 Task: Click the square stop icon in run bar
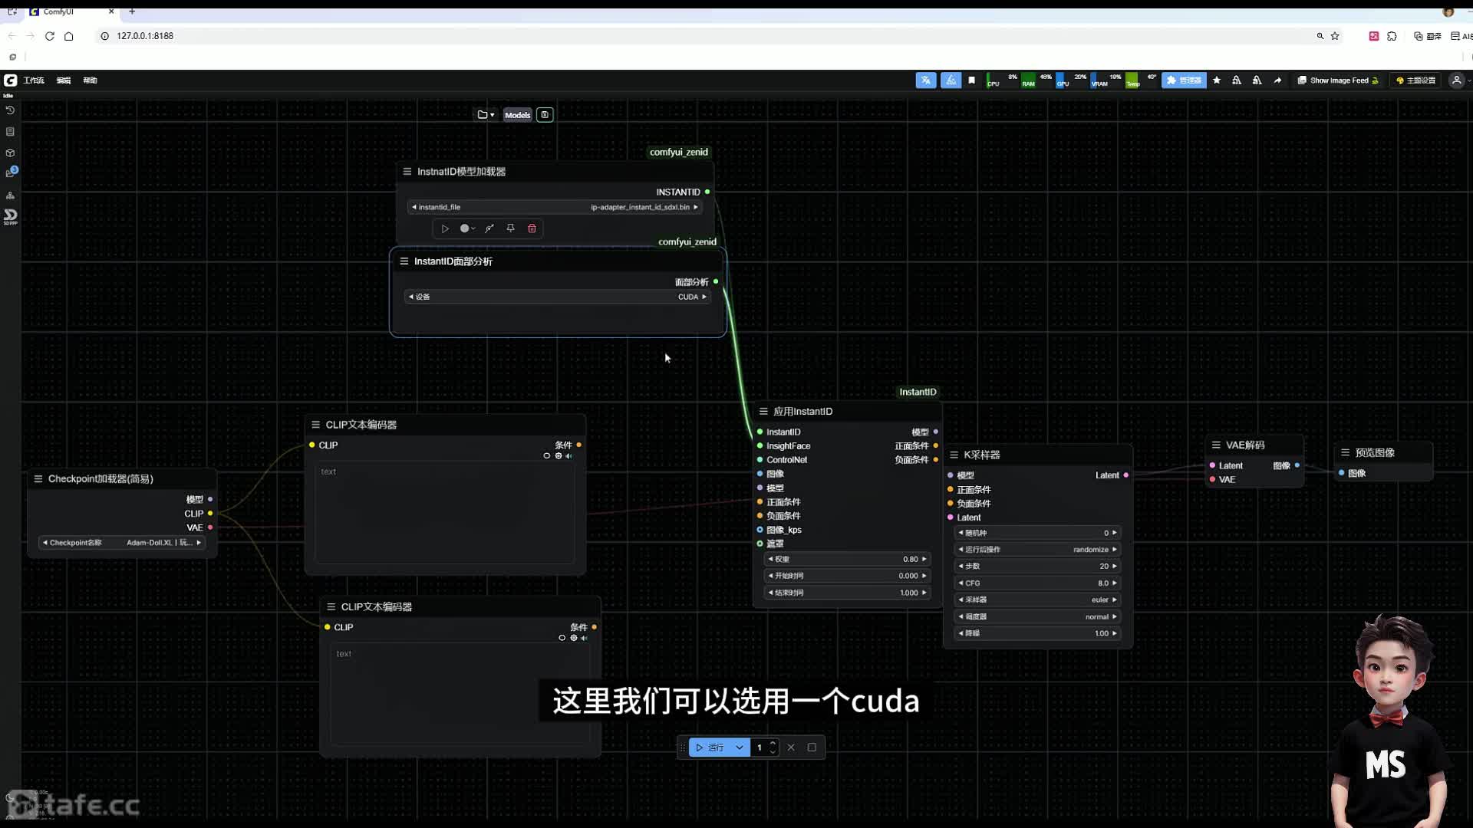coord(812,747)
